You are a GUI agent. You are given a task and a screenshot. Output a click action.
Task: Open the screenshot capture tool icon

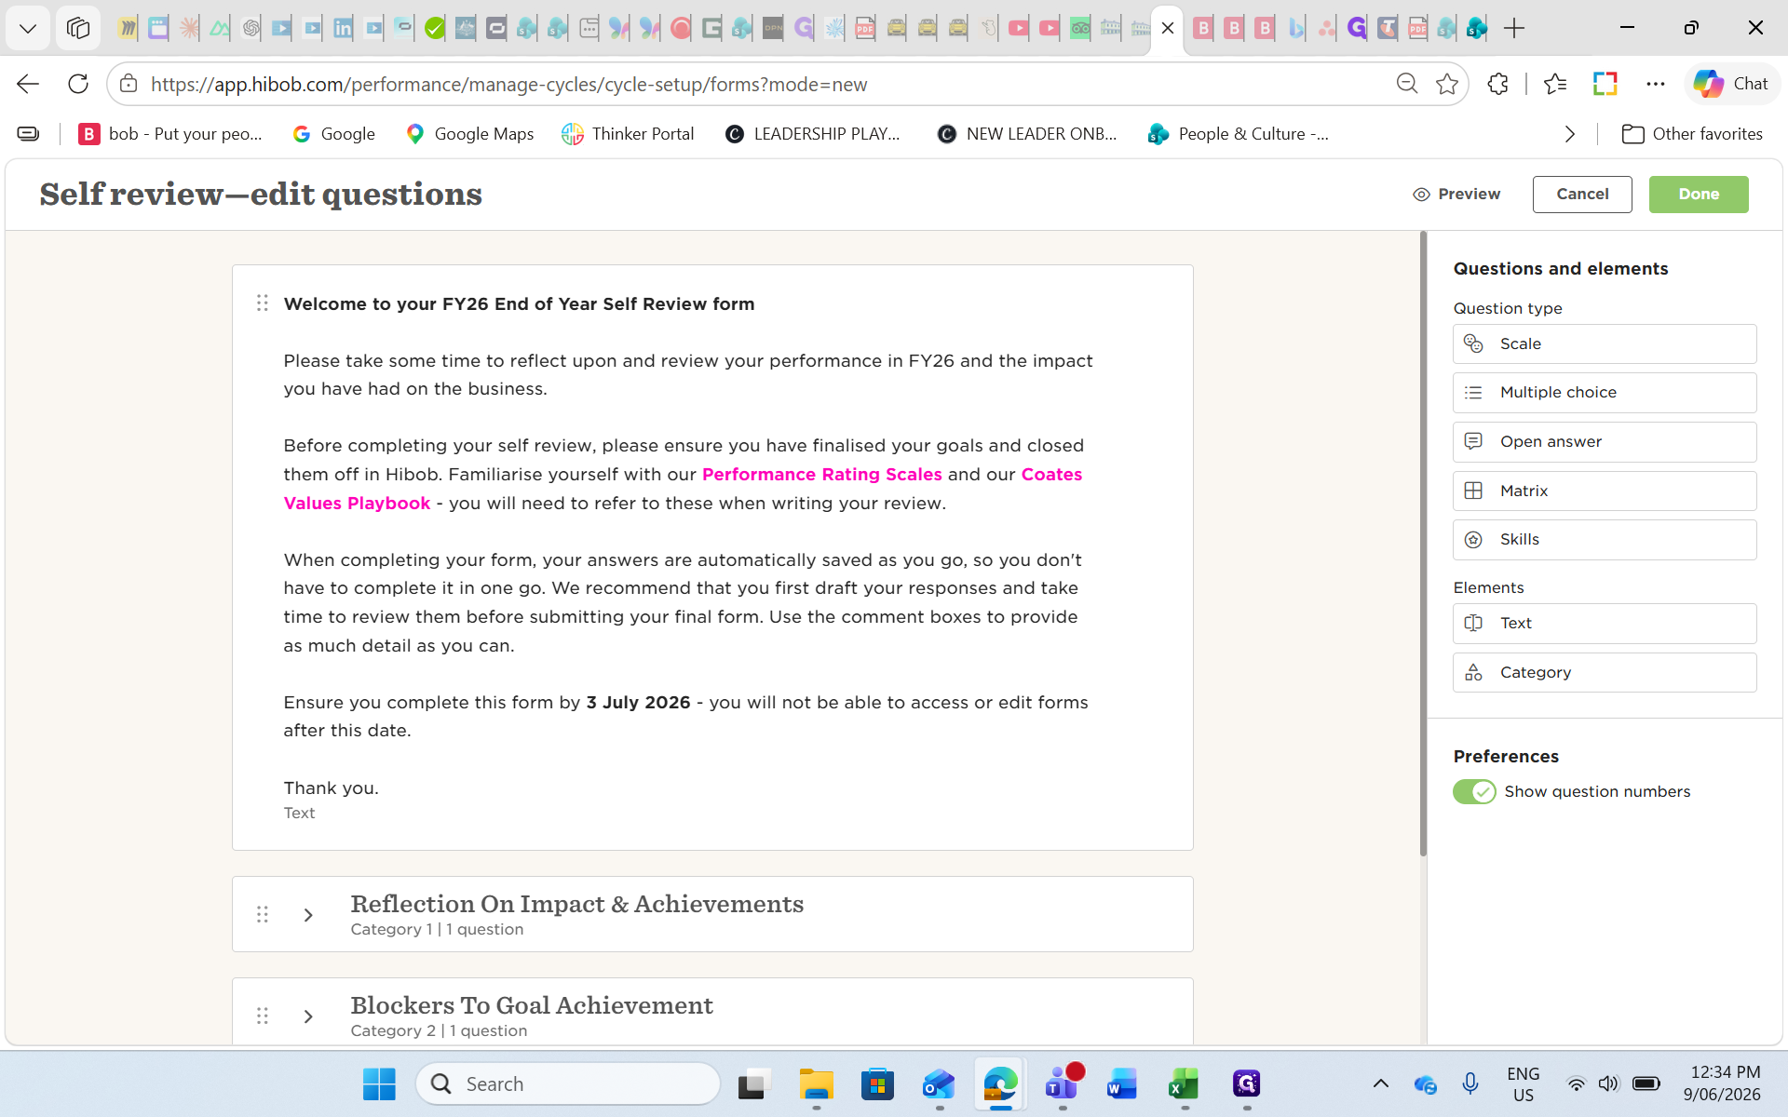point(1605,84)
